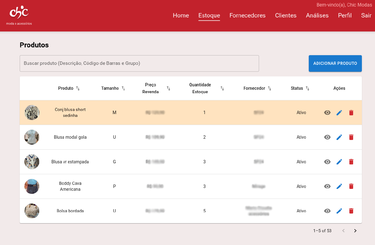Delete the Boddy Cava Americana row
Viewport: 375px width, 245px height.
tap(351, 186)
